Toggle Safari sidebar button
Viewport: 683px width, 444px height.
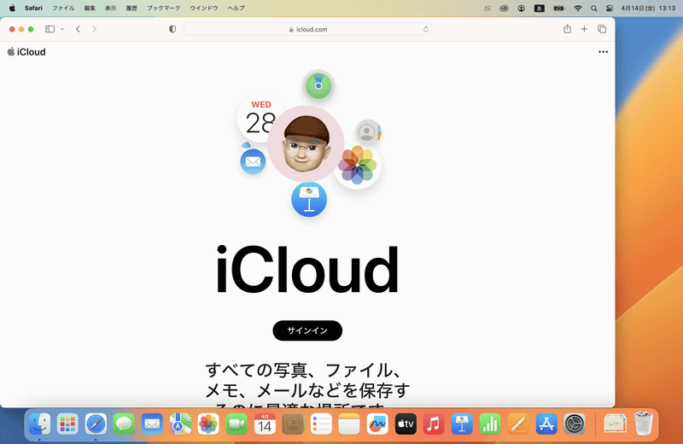(50, 29)
